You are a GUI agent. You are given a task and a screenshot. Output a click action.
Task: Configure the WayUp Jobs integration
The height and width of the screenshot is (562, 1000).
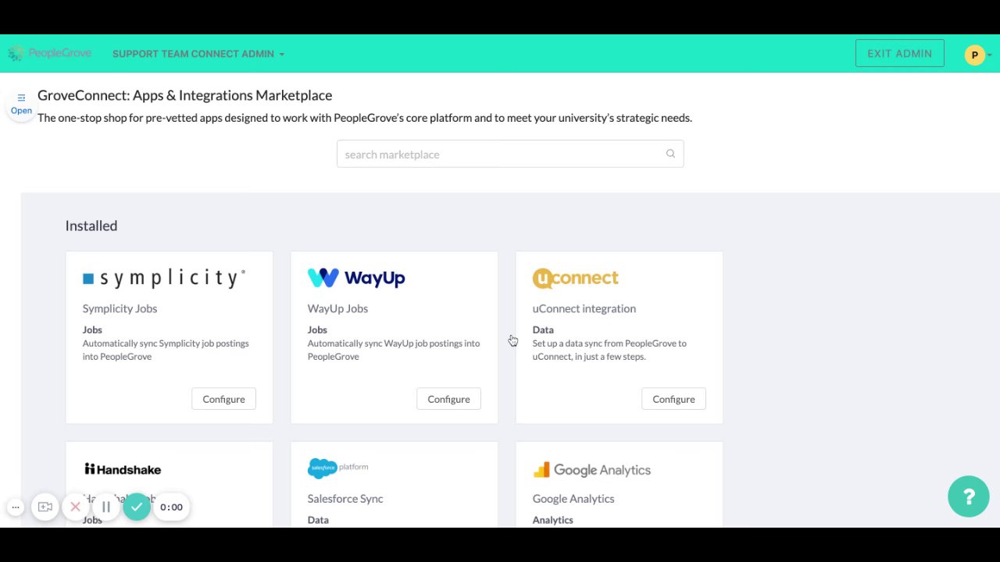(x=448, y=399)
